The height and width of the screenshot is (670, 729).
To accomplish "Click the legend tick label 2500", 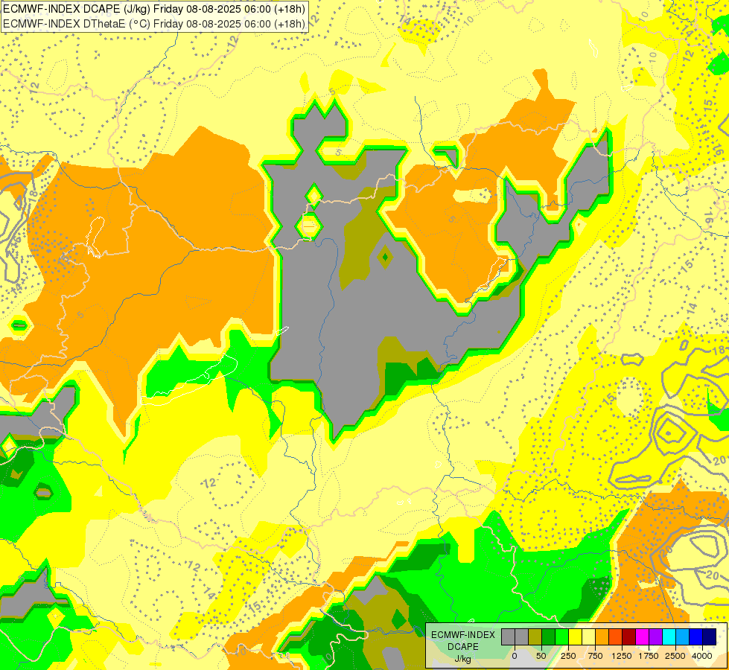I will pyautogui.click(x=675, y=656).
